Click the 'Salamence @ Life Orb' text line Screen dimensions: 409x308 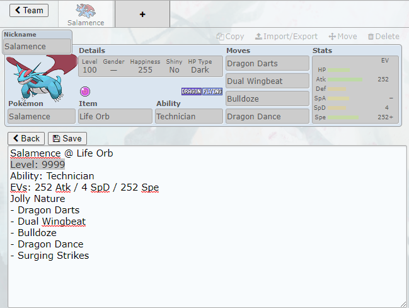click(x=62, y=153)
